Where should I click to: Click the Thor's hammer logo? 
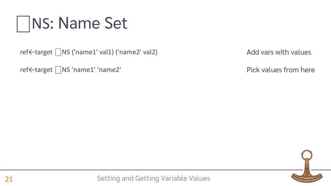tap(305, 167)
